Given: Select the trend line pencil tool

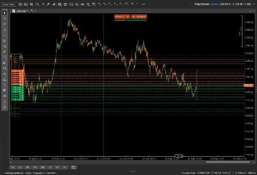Looking at the screenshot, I should [5, 41].
